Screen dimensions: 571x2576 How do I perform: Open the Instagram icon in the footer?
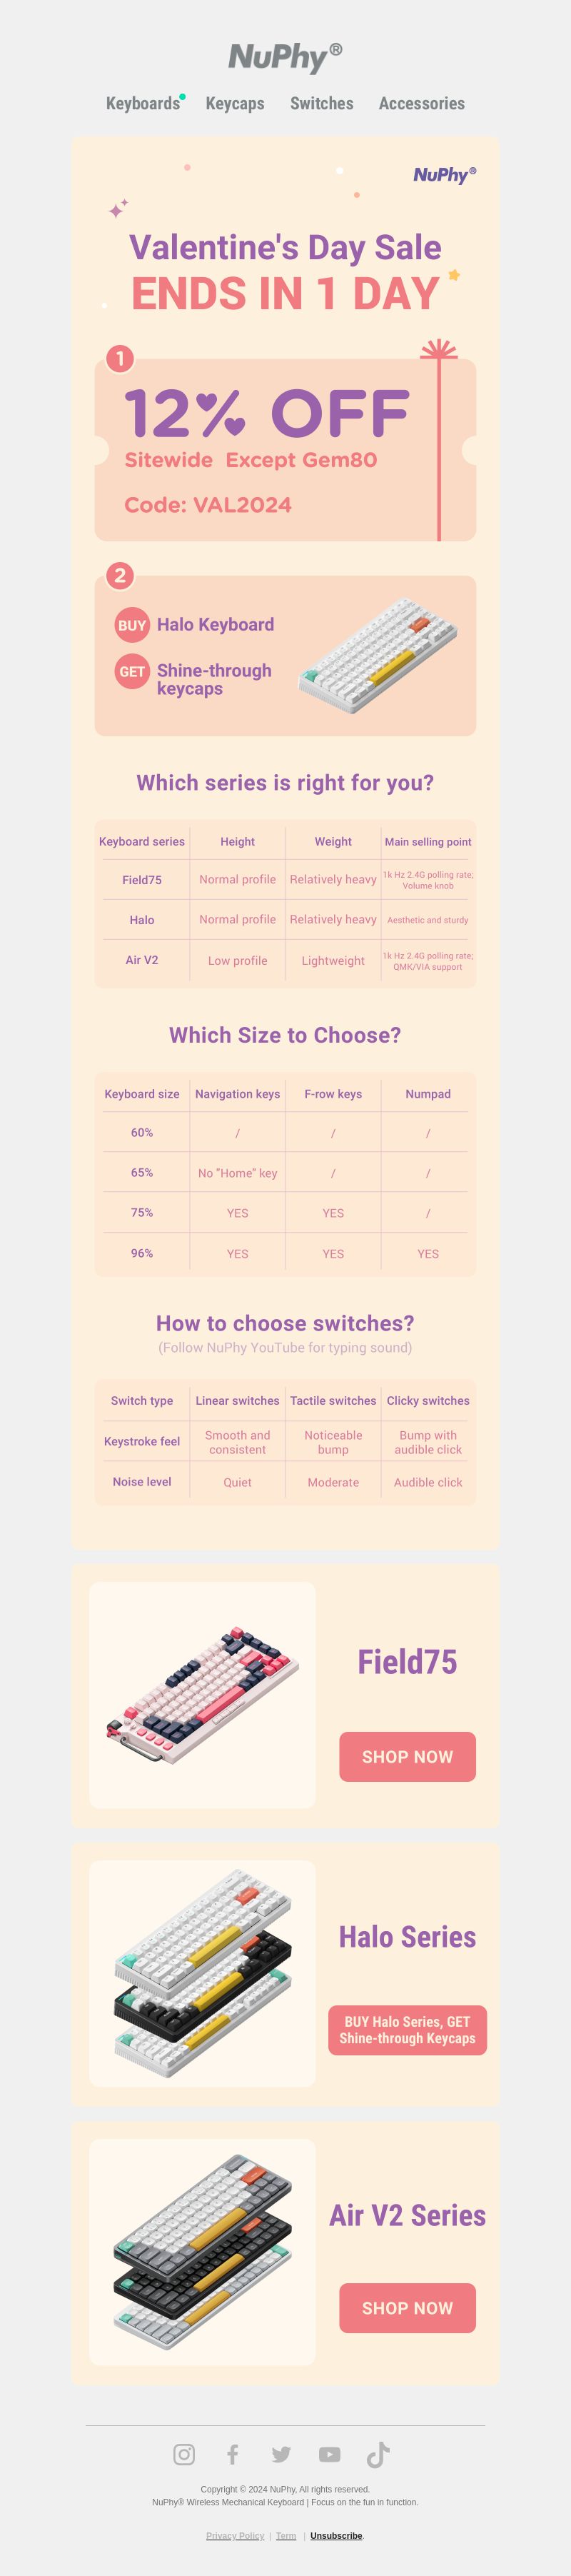click(x=184, y=2454)
